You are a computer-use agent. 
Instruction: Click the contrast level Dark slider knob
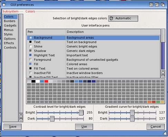pyautogui.click(x=52, y=119)
